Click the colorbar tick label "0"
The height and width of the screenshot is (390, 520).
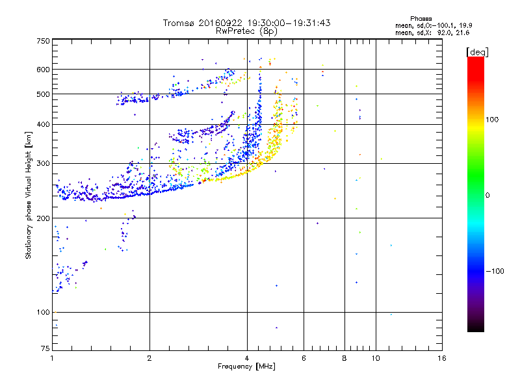click(487, 195)
